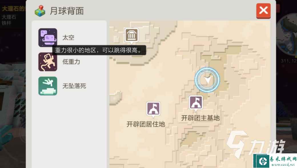Screen dimensions: 297x168
Task: Click the player position arrow ring
Action: [x=207, y=80]
